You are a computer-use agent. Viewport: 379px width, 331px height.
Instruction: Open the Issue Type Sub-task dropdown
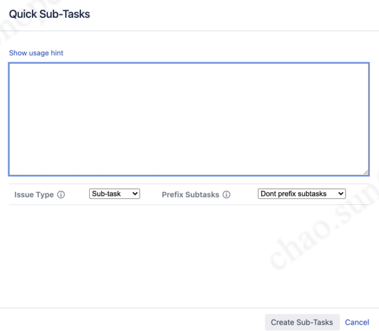pos(114,194)
